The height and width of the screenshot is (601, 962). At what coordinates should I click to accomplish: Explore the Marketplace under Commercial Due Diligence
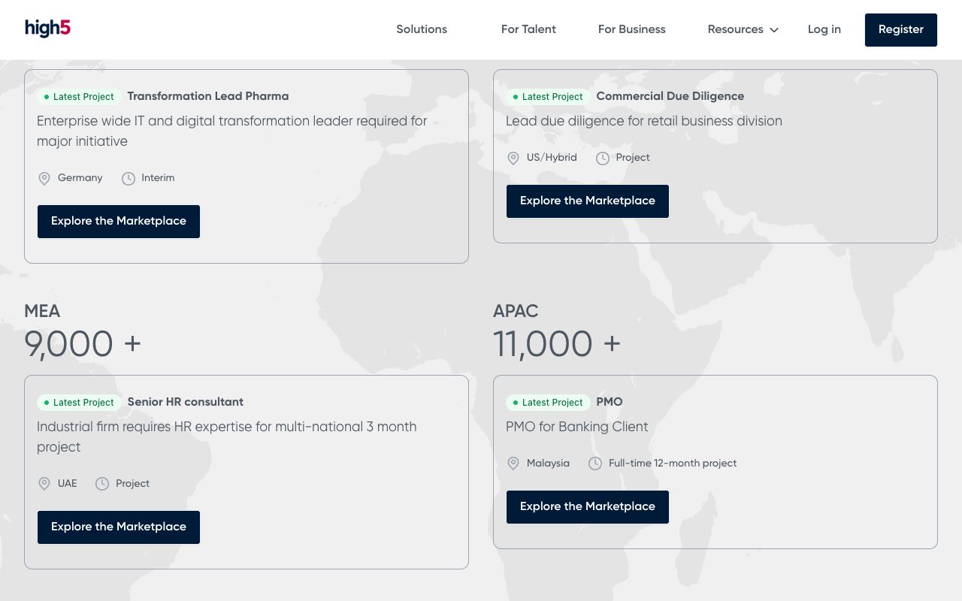pos(588,201)
